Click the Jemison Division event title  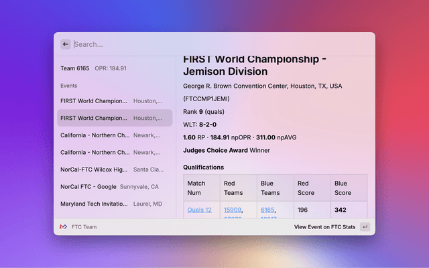coord(255,65)
